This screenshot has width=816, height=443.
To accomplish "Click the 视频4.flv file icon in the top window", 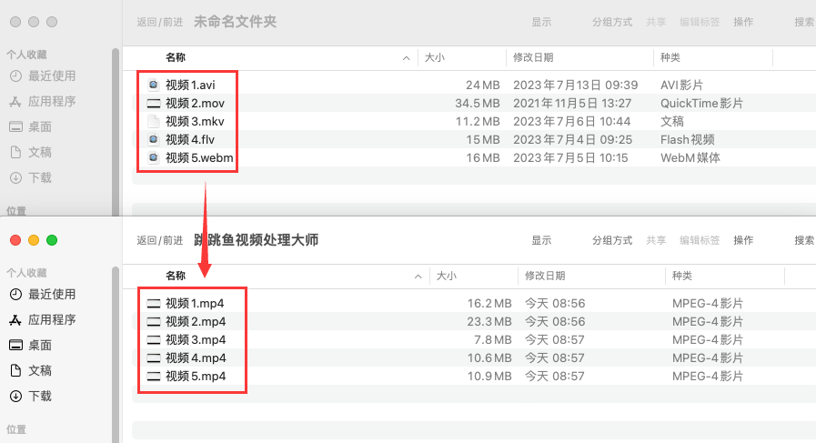I will click(153, 139).
